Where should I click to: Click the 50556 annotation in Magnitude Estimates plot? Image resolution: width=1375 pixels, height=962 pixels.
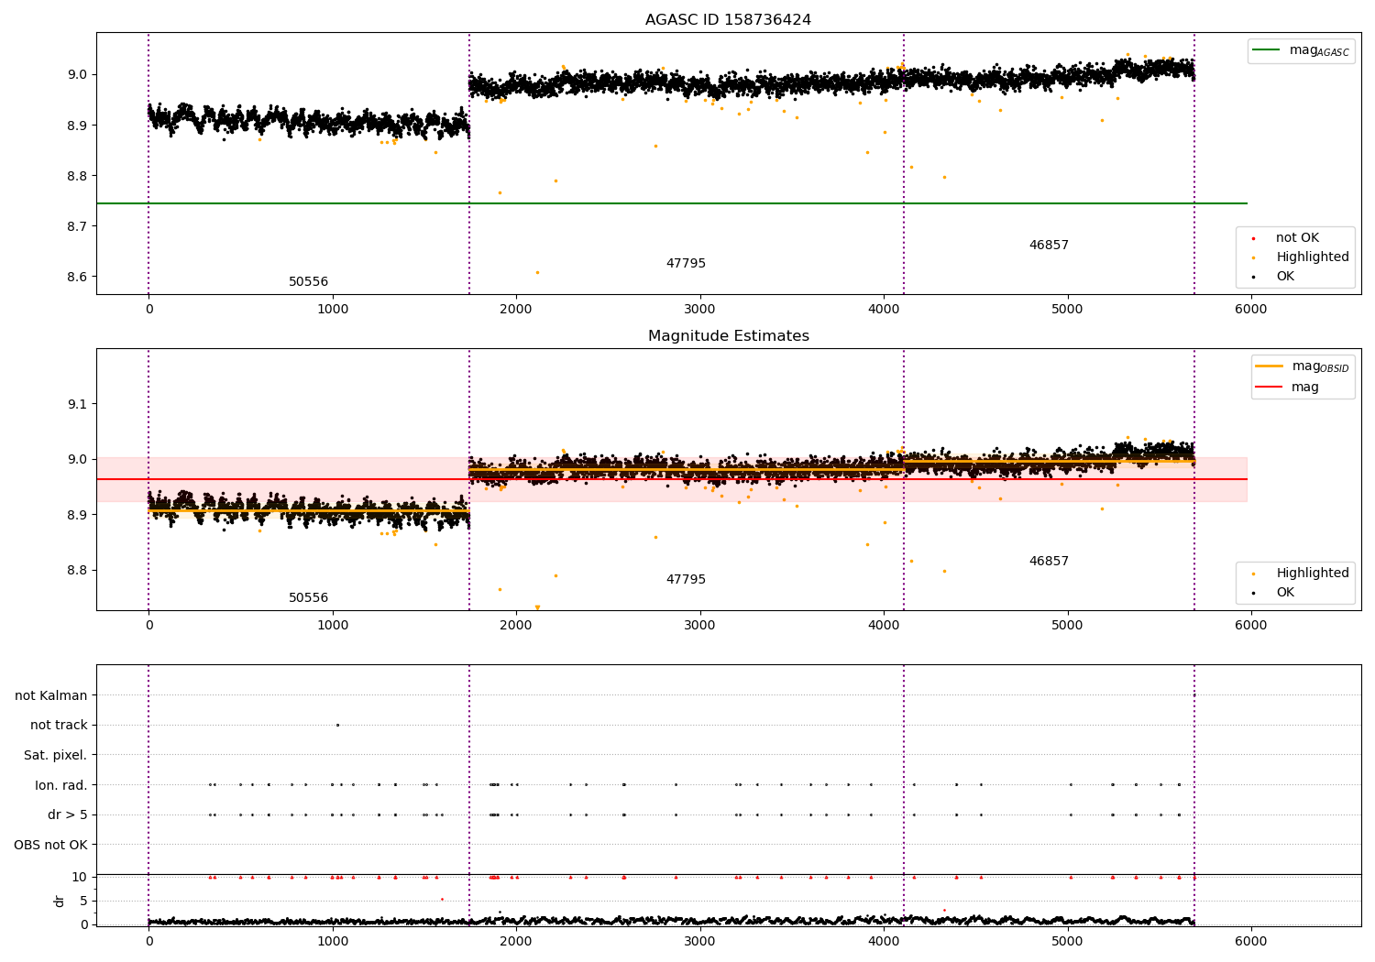[308, 598]
